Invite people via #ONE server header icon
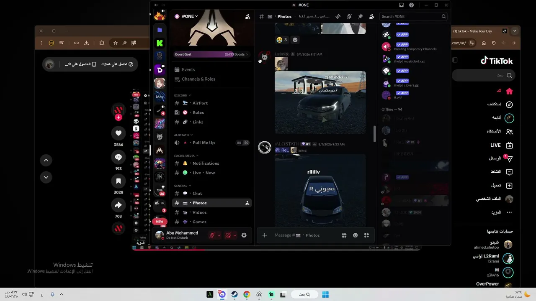The image size is (536, 301). coord(247,16)
